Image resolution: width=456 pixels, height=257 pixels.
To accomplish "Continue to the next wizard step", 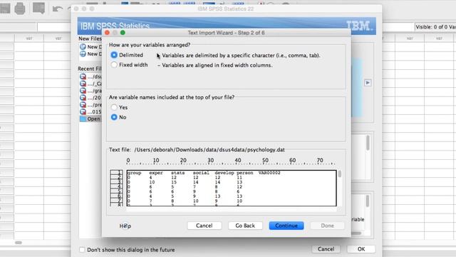I will 286,226.
